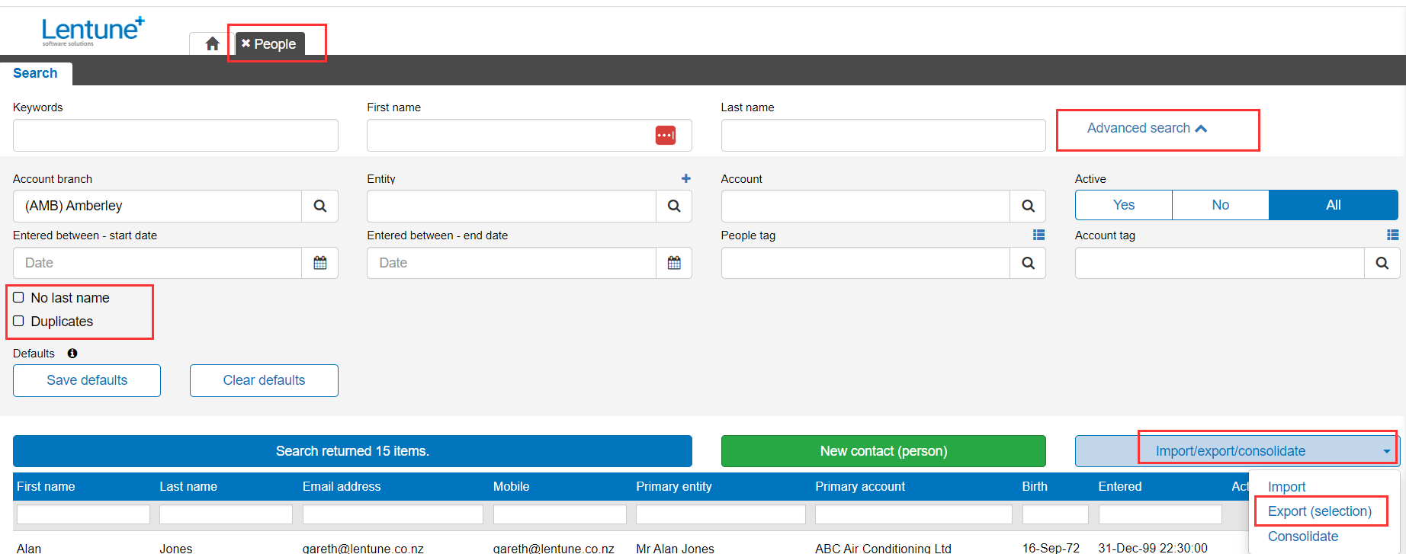Close the People tab with its X
Image resolution: width=1406 pixels, height=554 pixels.
(x=246, y=43)
